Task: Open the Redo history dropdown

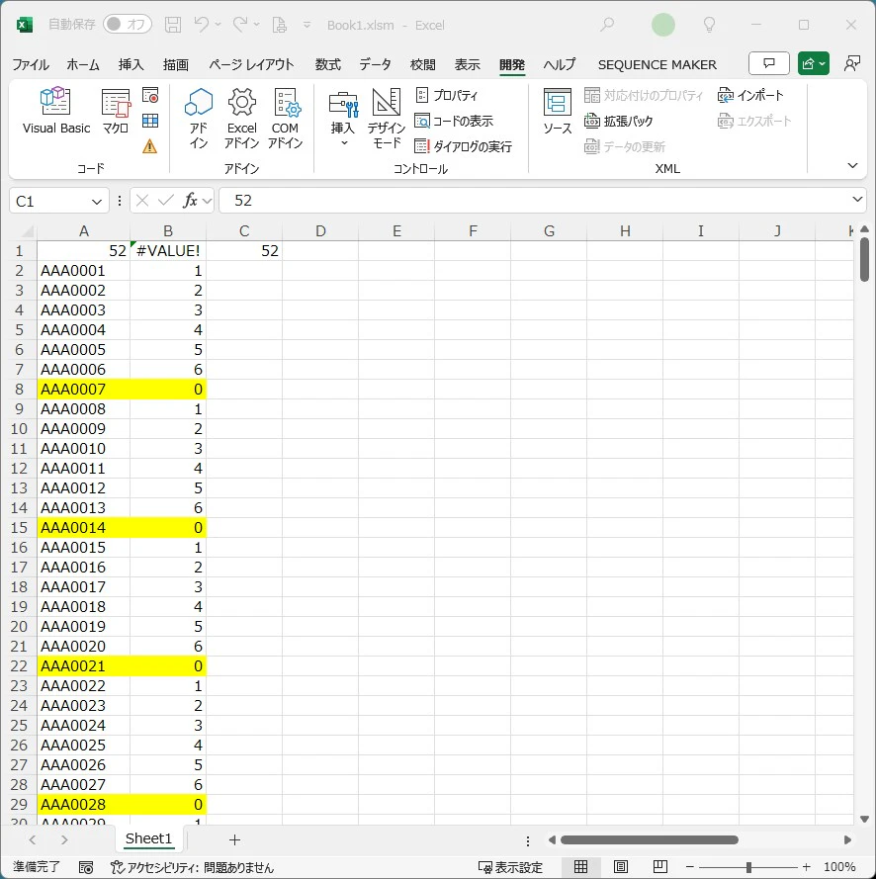Action: pos(257,25)
